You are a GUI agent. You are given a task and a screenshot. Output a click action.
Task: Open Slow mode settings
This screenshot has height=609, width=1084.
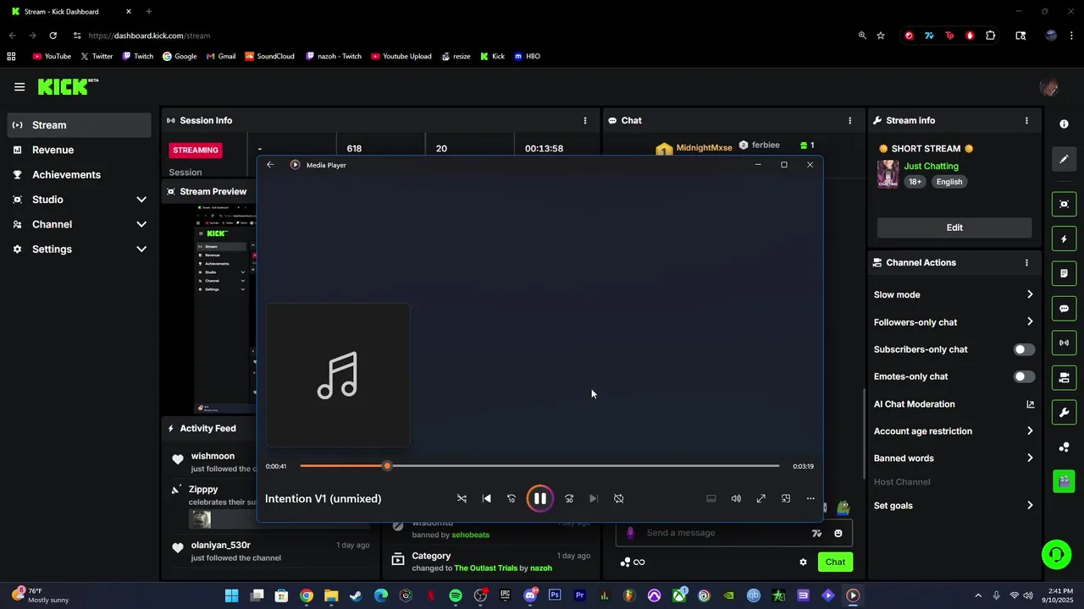pos(954,295)
